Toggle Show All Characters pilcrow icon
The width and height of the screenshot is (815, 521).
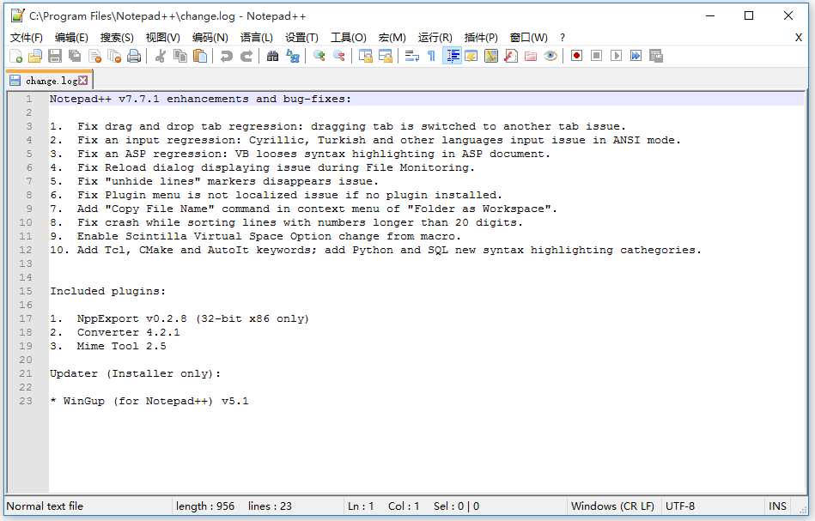pos(431,56)
